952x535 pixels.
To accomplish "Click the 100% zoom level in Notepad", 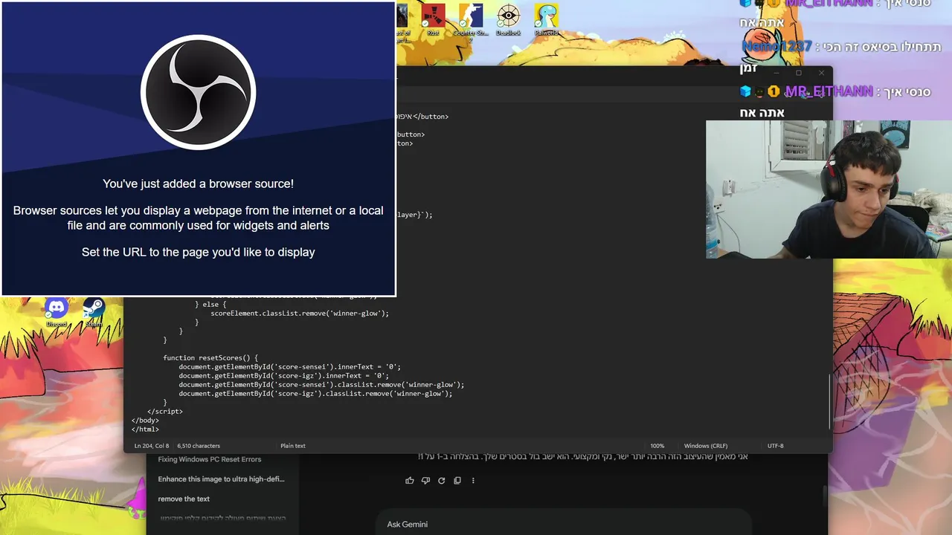I will (x=657, y=446).
